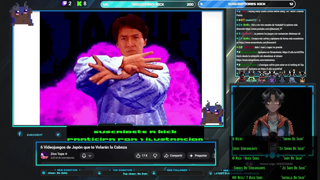
Task: Click the TOP DONATION label
Action: pos(122,170)
